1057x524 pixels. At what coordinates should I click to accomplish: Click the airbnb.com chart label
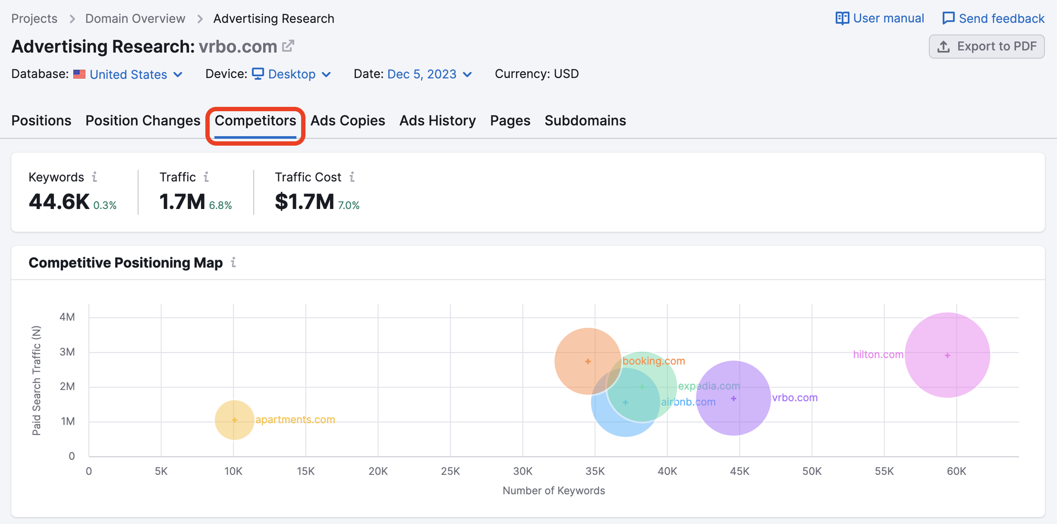688,402
